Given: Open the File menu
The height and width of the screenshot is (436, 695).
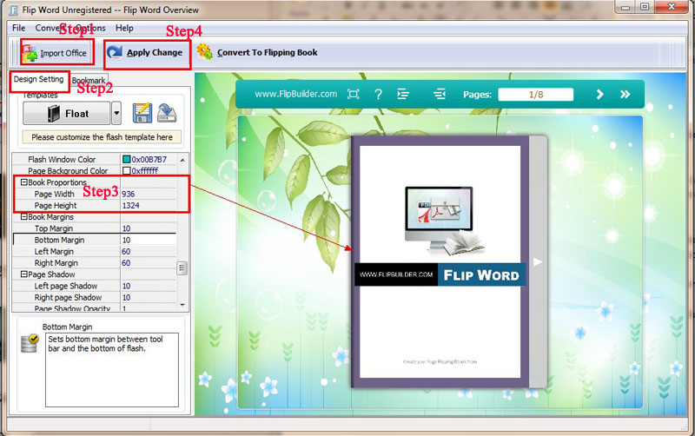Looking at the screenshot, I should 18,28.
